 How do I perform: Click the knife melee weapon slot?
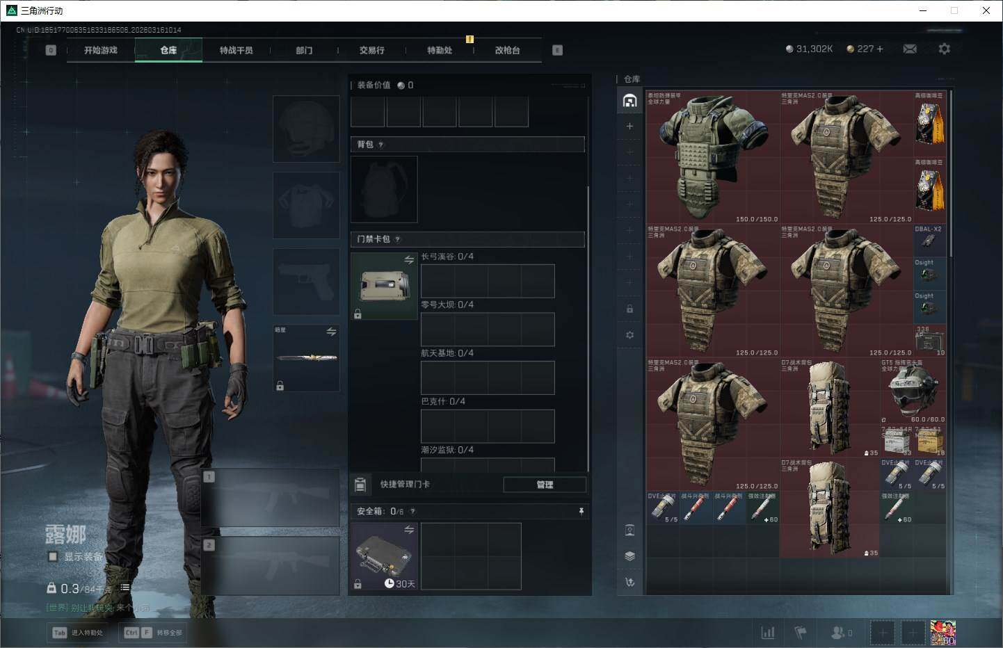(306, 358)
